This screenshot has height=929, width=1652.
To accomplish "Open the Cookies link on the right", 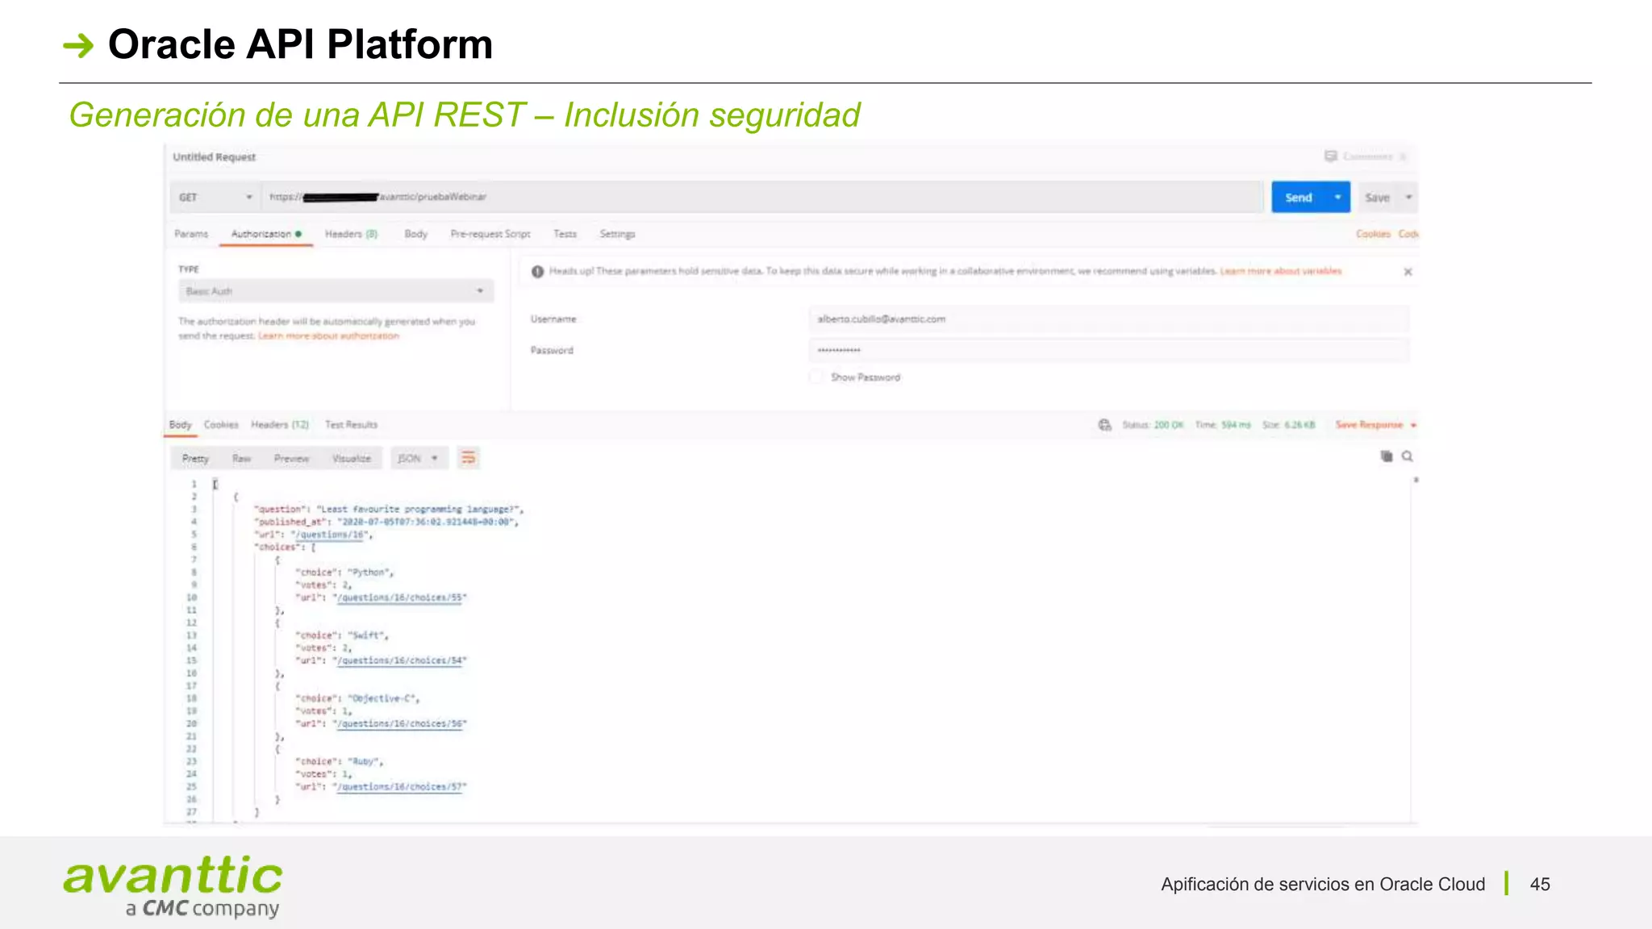I will coord(1373,234).
